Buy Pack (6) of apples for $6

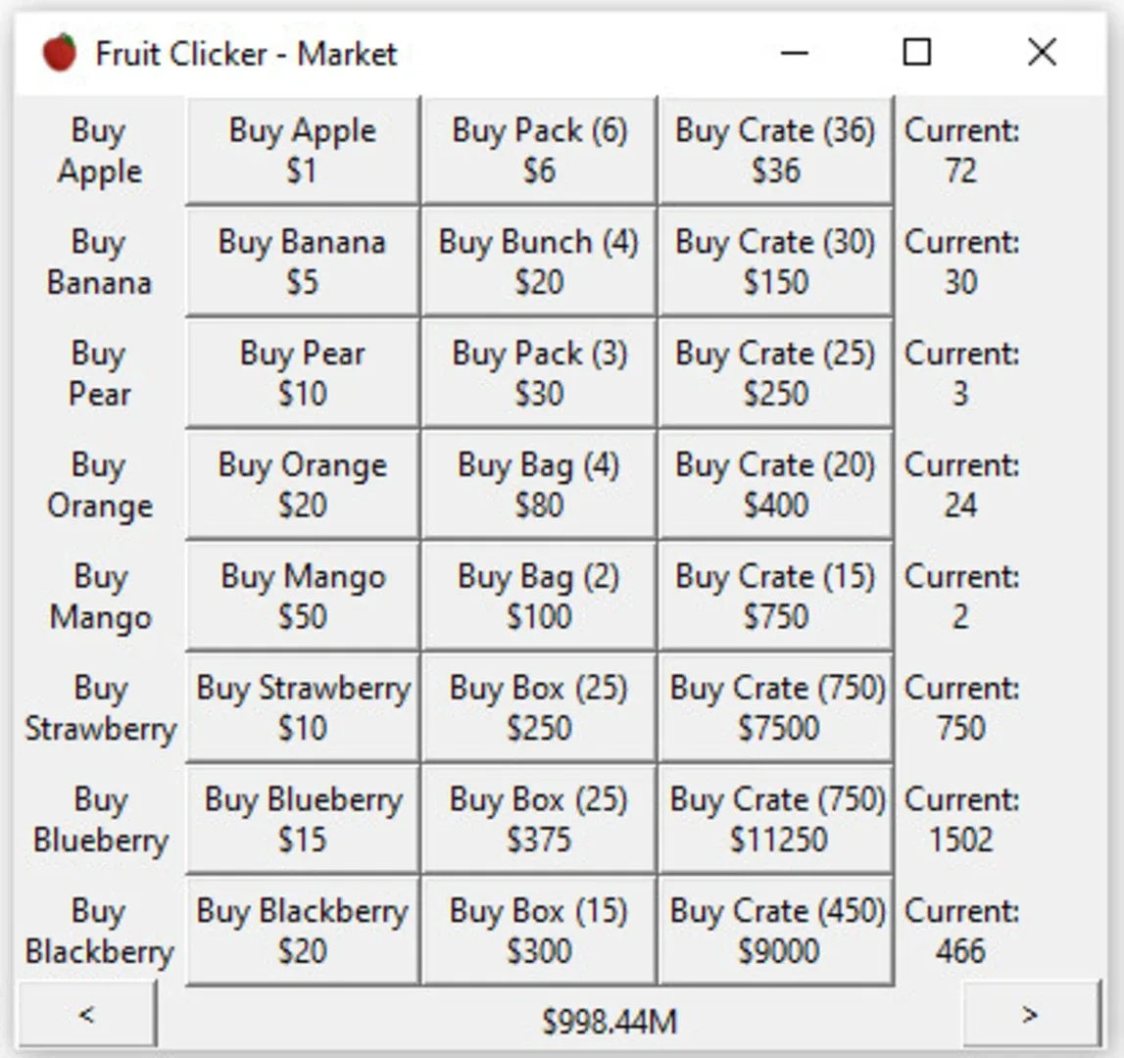pos(539,151)
